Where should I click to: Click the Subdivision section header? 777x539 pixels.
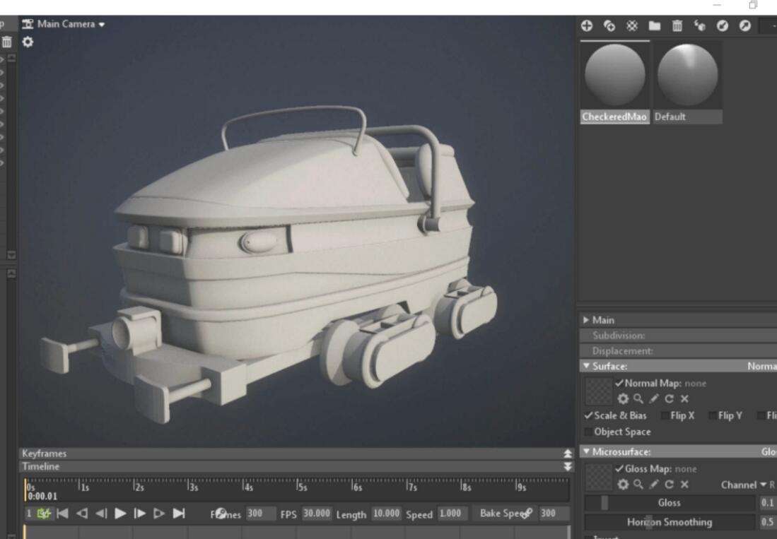click(x=679, y=336)
